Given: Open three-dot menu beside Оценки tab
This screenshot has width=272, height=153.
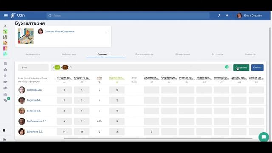Looking at the screenshot, I should pyautogui.click(x=110, y=54).
